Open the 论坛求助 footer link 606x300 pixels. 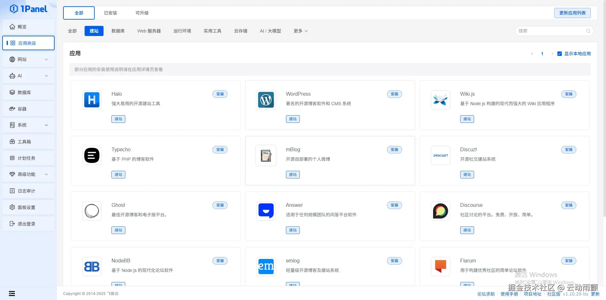[x=486, y=294]
